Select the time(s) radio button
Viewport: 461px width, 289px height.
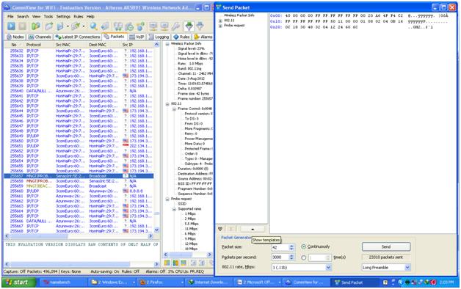(304, 257)
